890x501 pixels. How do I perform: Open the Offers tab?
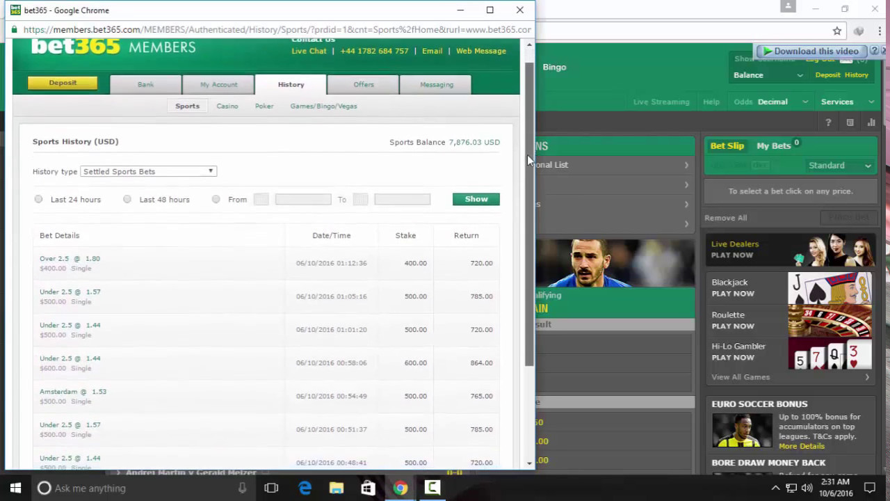coord(364,84)
